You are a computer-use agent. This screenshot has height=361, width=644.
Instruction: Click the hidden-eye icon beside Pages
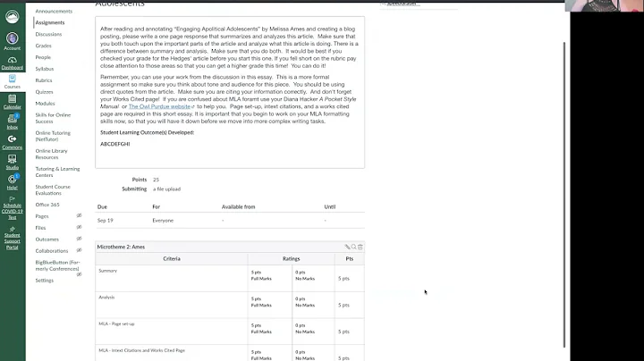tap(80, 215)
